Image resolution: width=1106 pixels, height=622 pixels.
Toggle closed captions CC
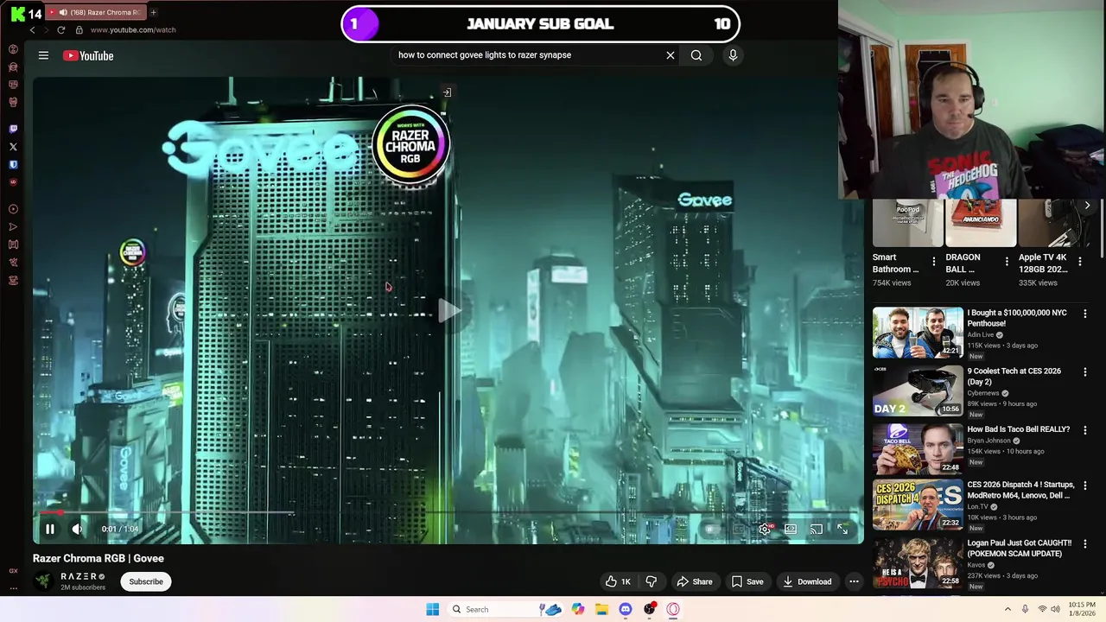[739, 529]
